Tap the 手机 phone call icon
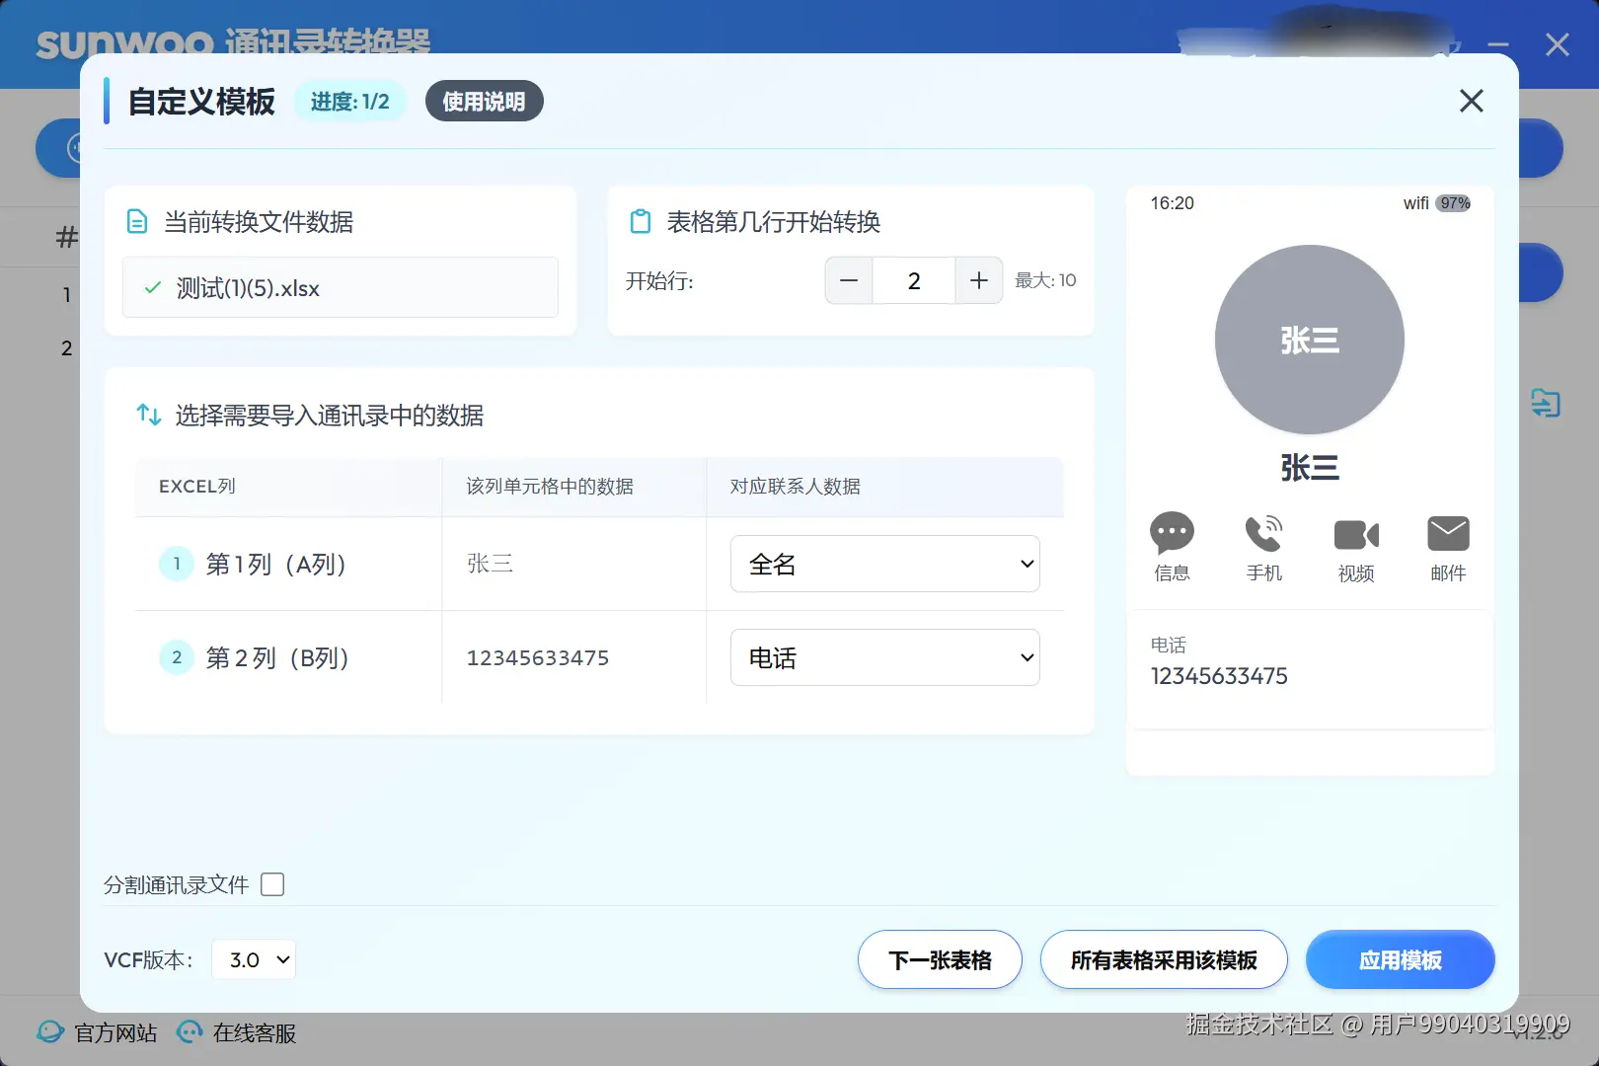The height and width of the screenshot is (1066, 1599). (x=1263, y=534)
